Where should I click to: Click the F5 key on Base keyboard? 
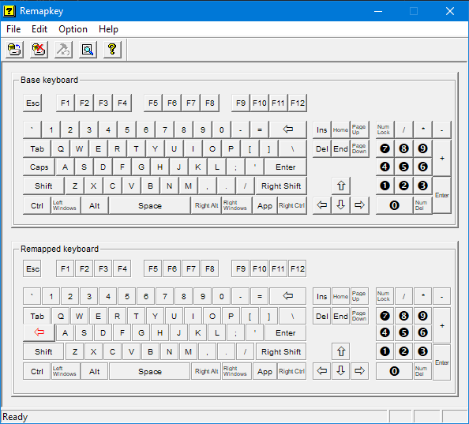pos(153,103)
